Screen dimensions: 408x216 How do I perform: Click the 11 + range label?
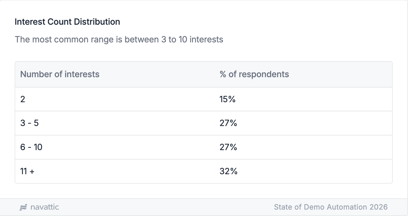27,171
